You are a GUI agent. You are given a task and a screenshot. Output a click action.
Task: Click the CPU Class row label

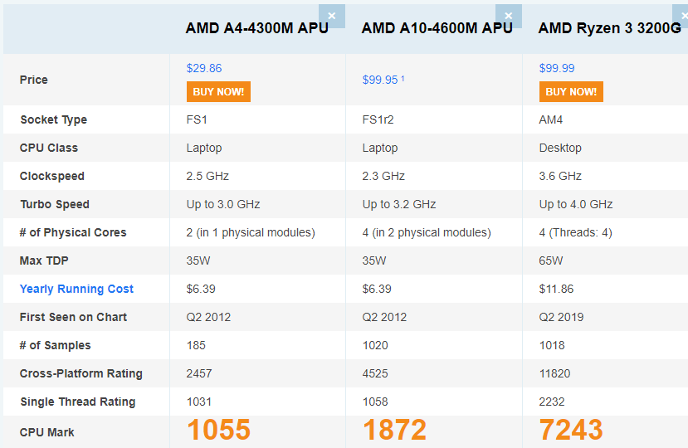[x=49, y=148]
